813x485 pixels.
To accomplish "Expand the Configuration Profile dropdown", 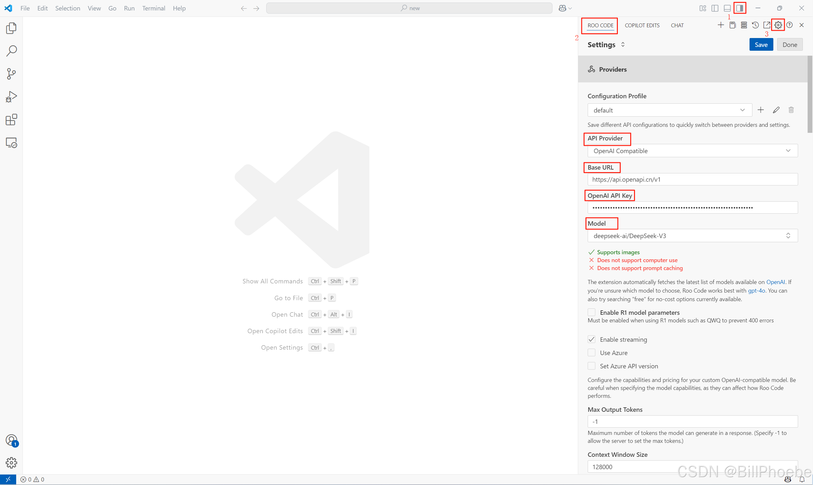I will [x=669, y=110].
